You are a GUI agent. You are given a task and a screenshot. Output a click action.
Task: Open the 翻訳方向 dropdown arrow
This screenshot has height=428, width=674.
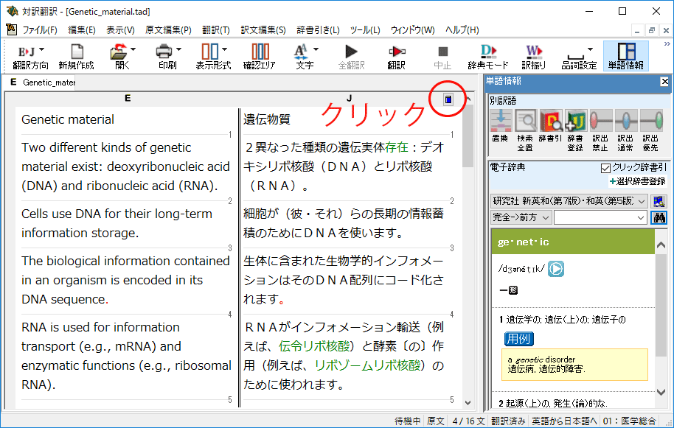[x=42, y=50]
